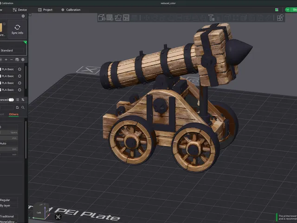This screenshot has height=223, width=297.
Task: Switch to the Others settings tab
Action: point(13,114)
